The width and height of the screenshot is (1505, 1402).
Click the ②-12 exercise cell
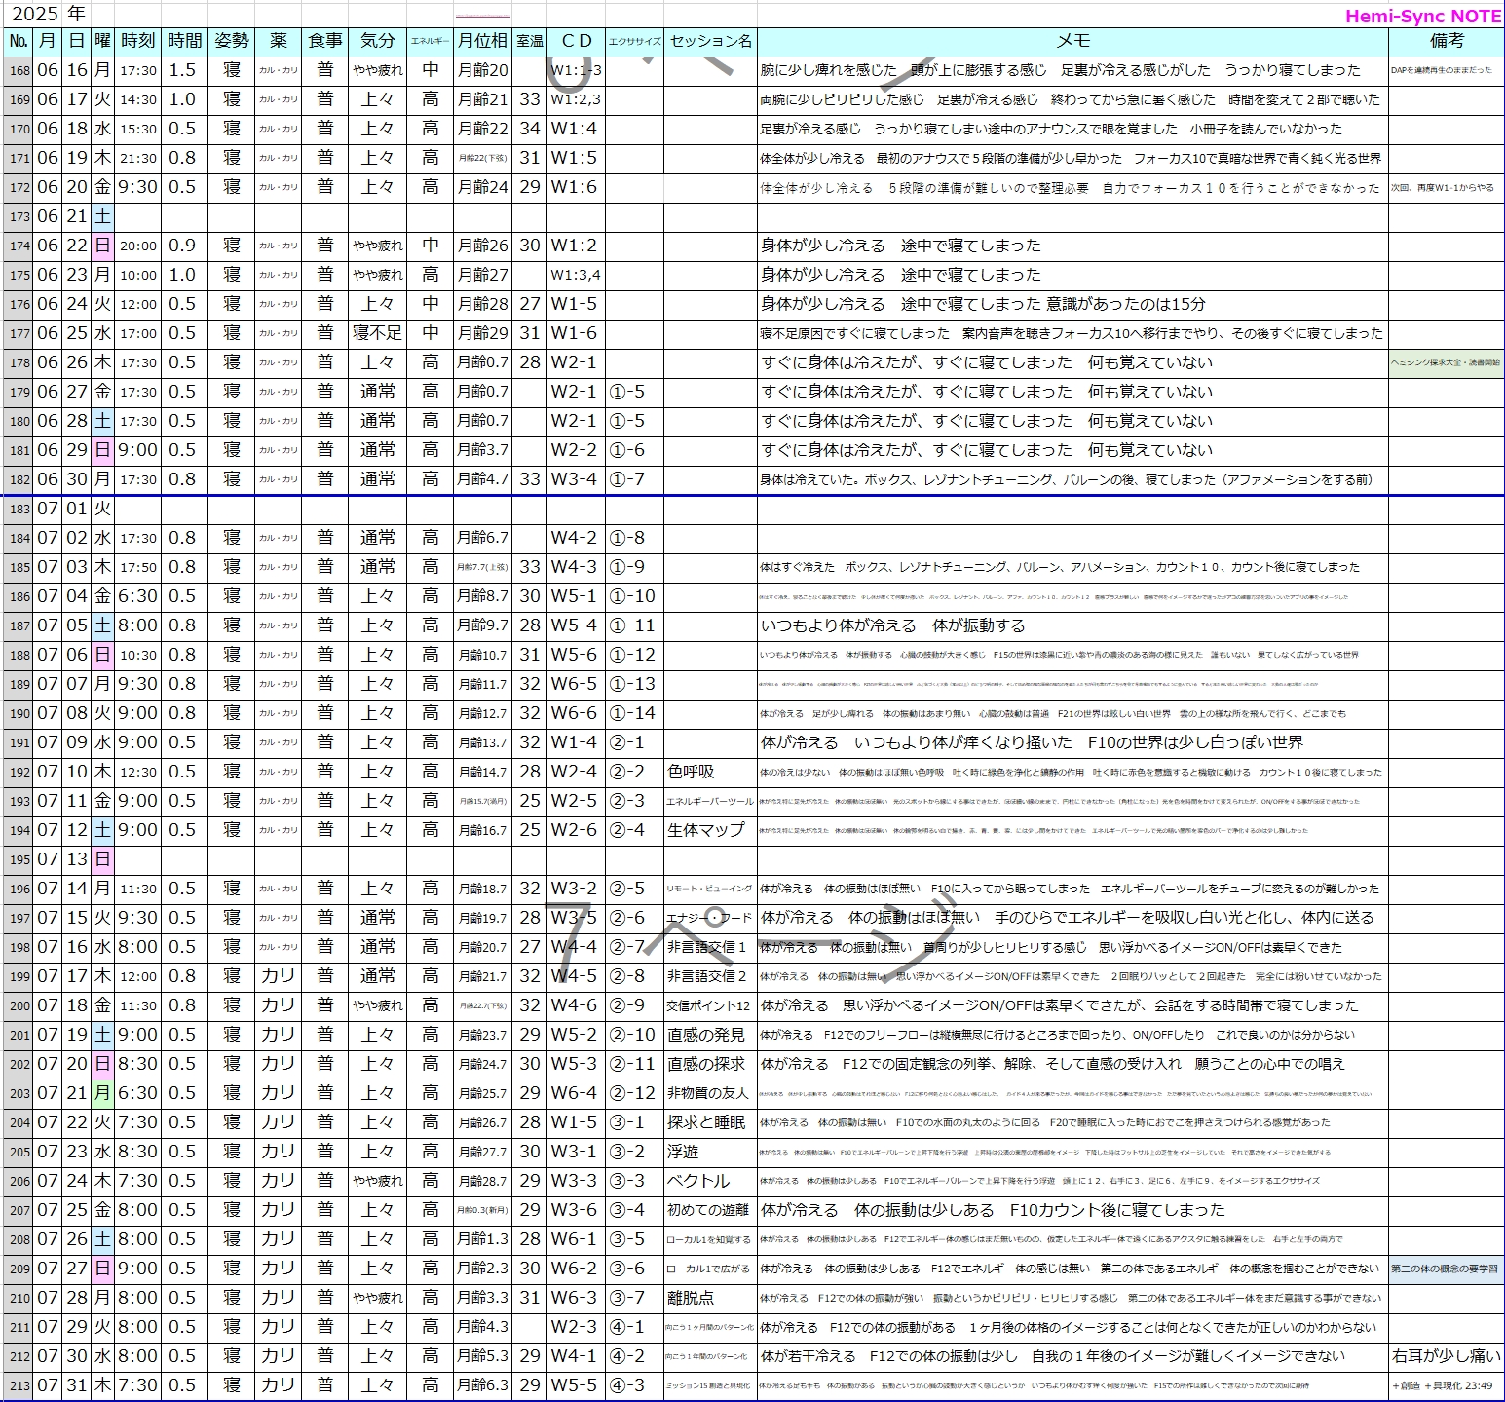click(634, 1093)
